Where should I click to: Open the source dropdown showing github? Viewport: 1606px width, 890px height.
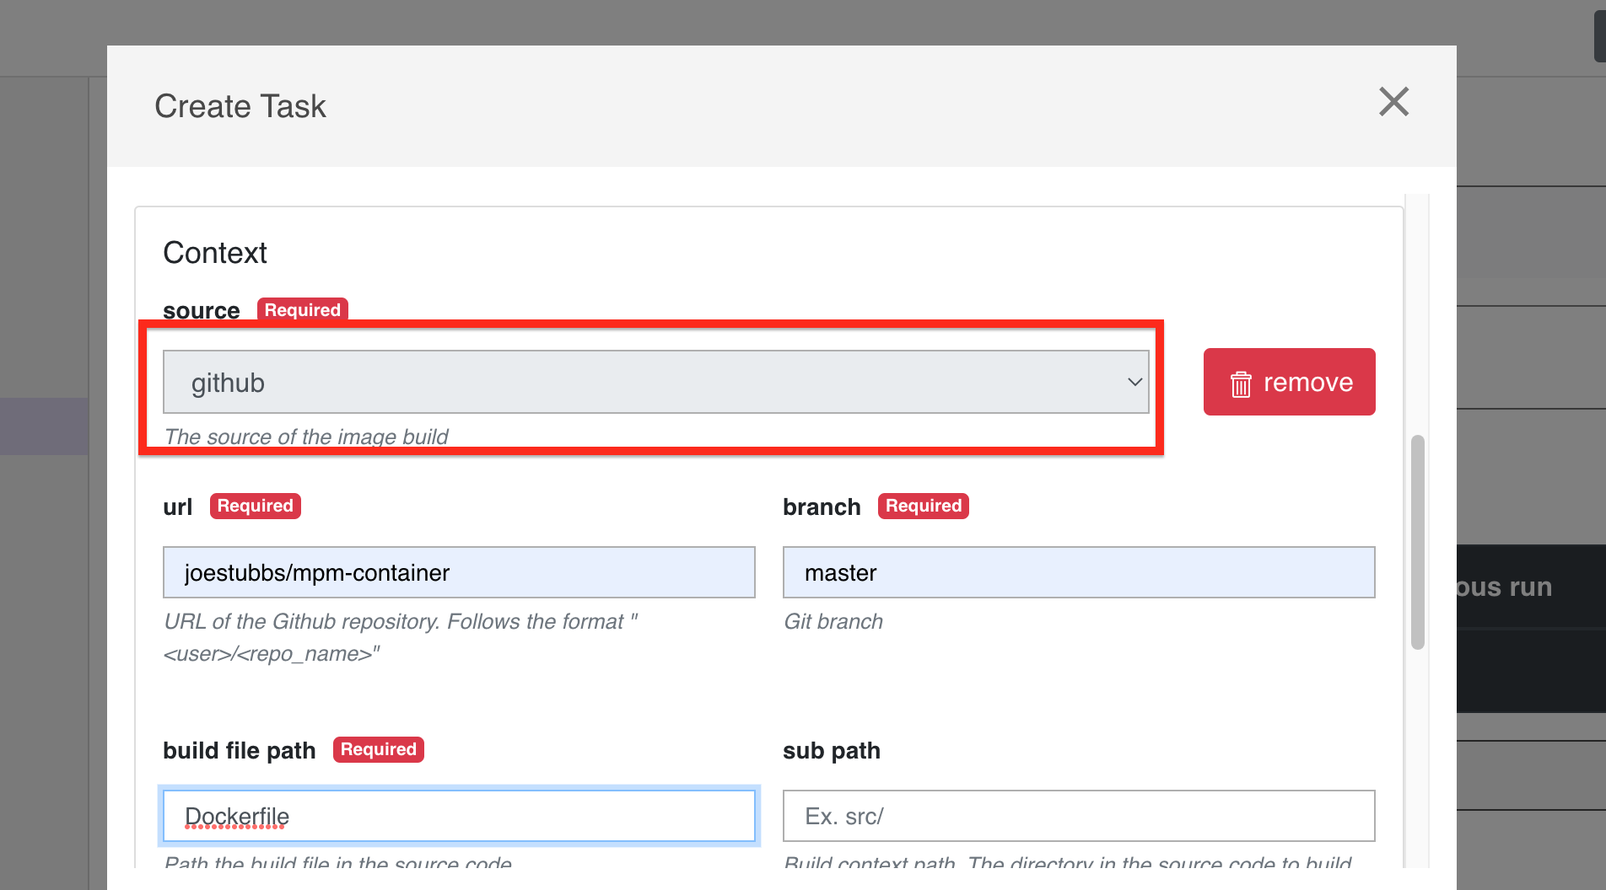click(655, 382)
